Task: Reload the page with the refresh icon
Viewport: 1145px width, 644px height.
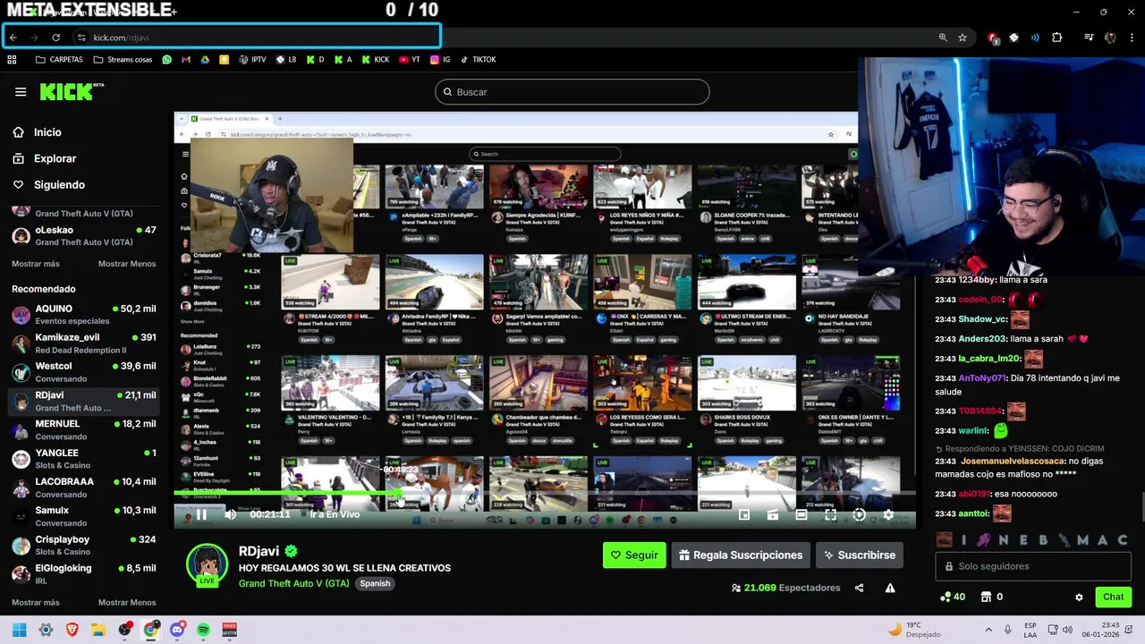Action: pyautogui.click(x=55, y=38)
